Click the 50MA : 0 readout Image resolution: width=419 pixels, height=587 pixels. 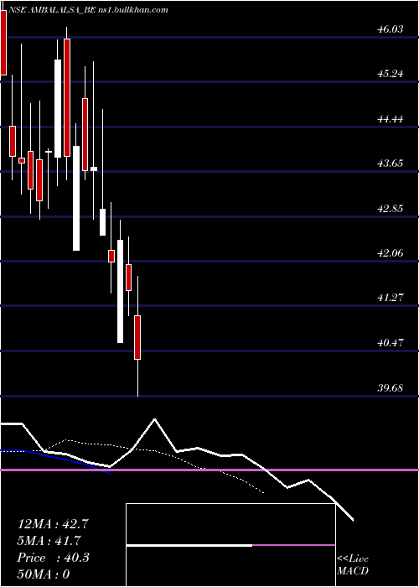pyautogui.click(x=44, y=574)
